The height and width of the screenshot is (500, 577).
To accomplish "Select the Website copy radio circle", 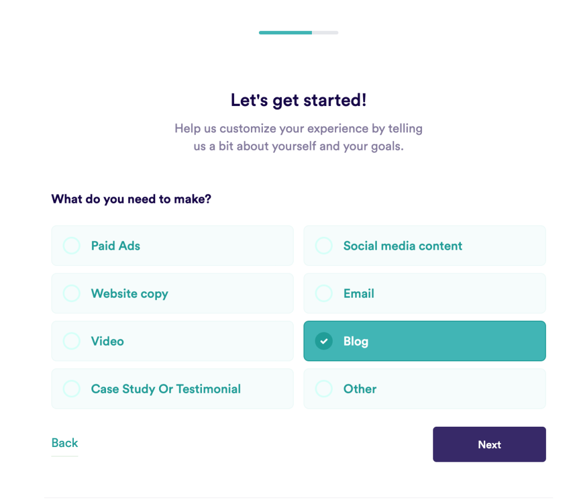I will click(x=72, y=294).
